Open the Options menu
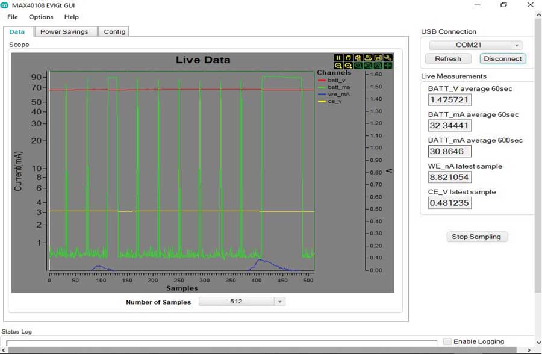 (x=41, y=17)
